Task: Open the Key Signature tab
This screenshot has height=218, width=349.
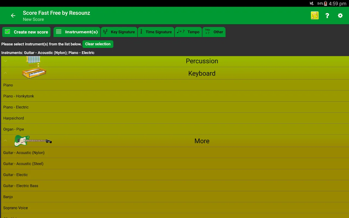Action: tap(119, 32)
